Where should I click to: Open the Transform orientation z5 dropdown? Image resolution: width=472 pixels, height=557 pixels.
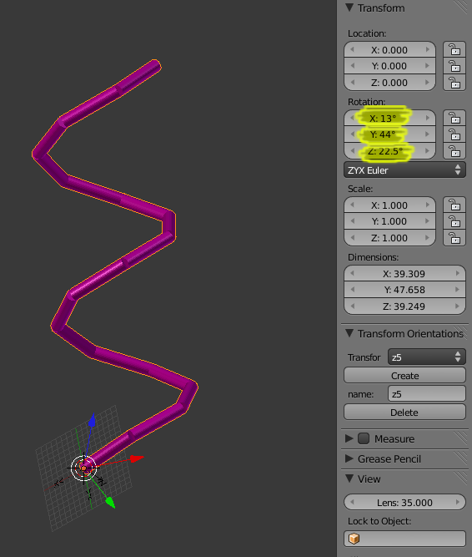point(427,357)
